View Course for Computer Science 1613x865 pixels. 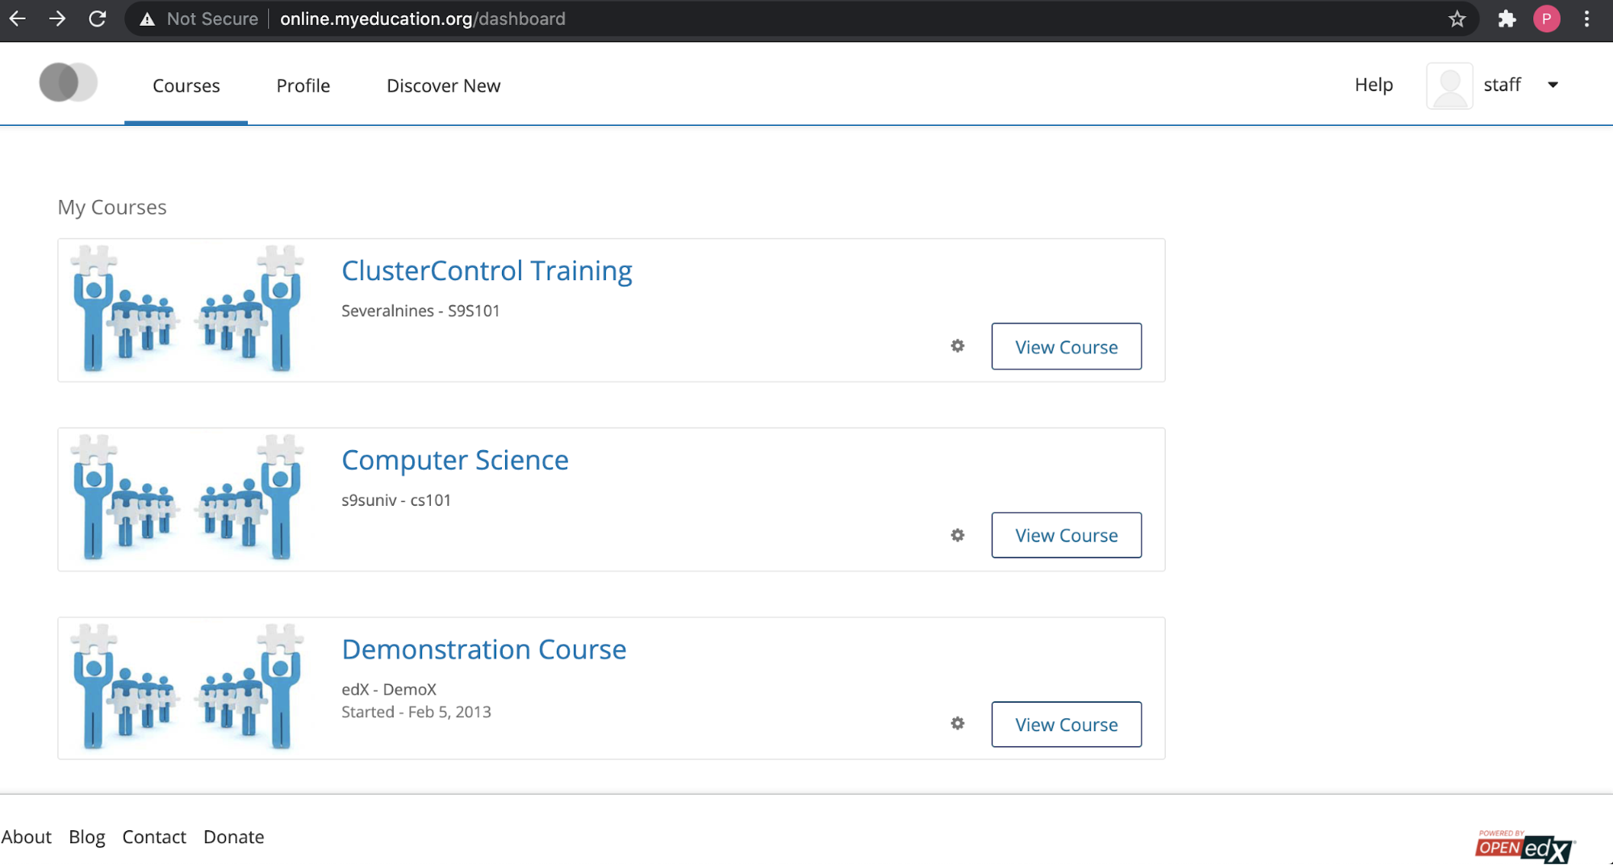point(1066,535)
